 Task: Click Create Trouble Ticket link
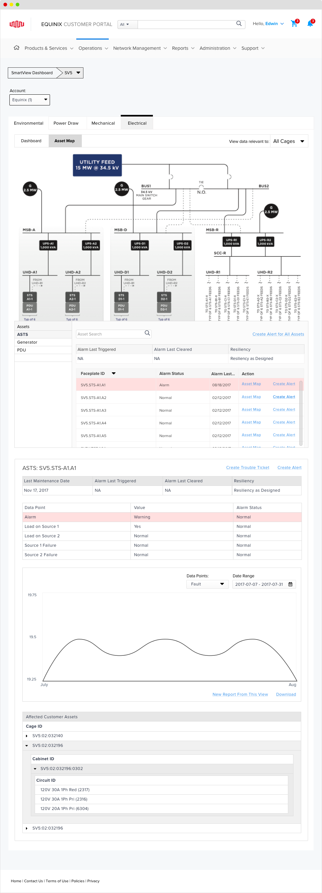[248, 468]
